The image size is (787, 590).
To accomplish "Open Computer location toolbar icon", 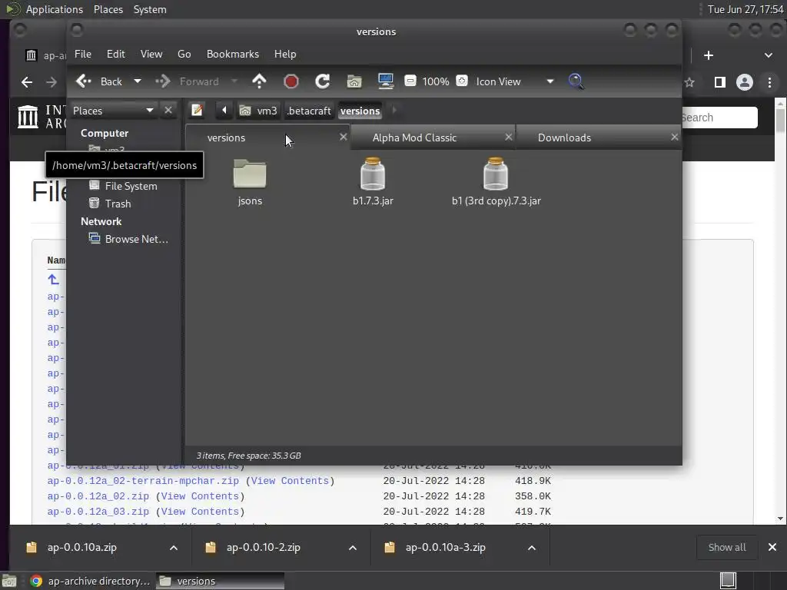I will point(386,81).
